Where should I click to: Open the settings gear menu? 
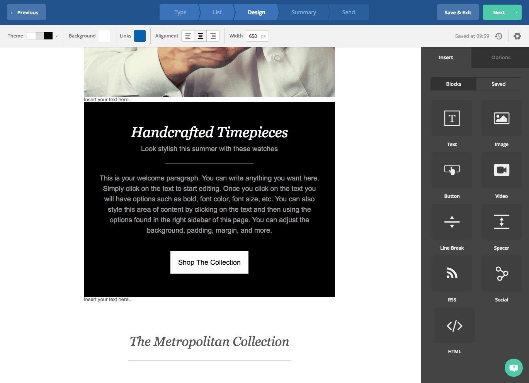click(x=517, y=36)
